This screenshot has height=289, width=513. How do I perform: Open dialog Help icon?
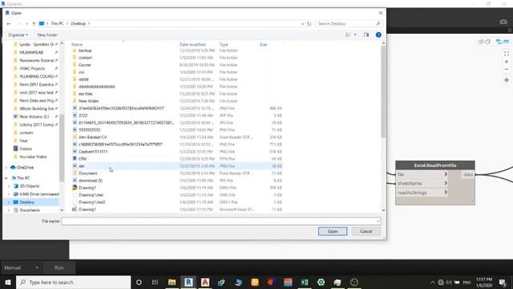point(378,35)
